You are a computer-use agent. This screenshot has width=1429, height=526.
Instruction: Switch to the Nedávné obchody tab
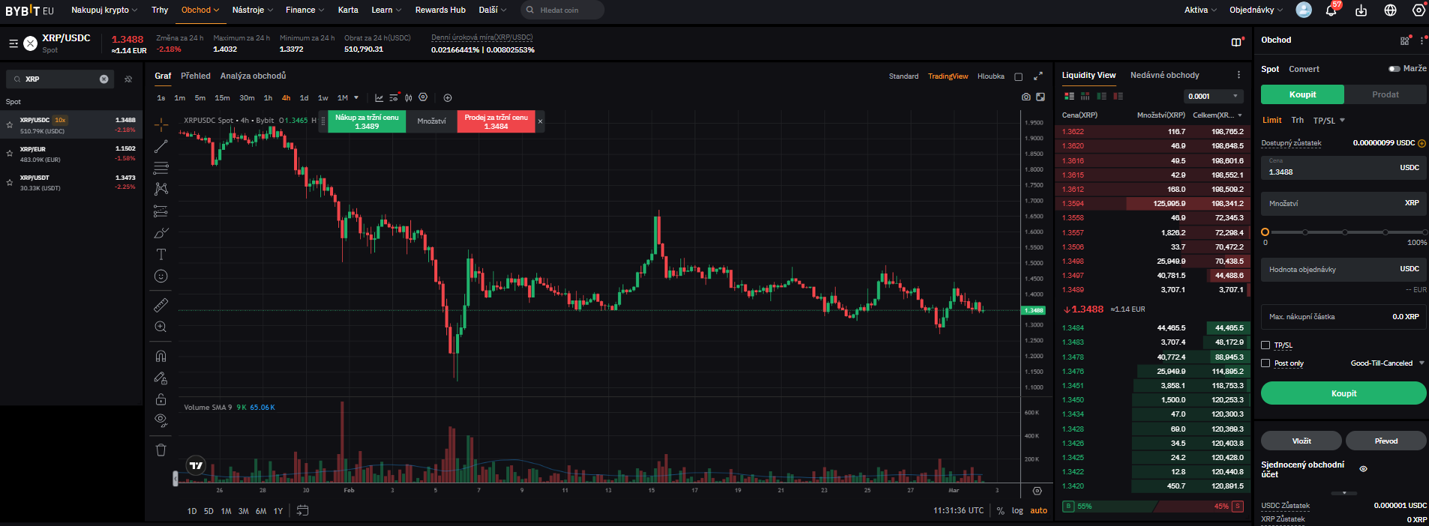(1164, 76)
